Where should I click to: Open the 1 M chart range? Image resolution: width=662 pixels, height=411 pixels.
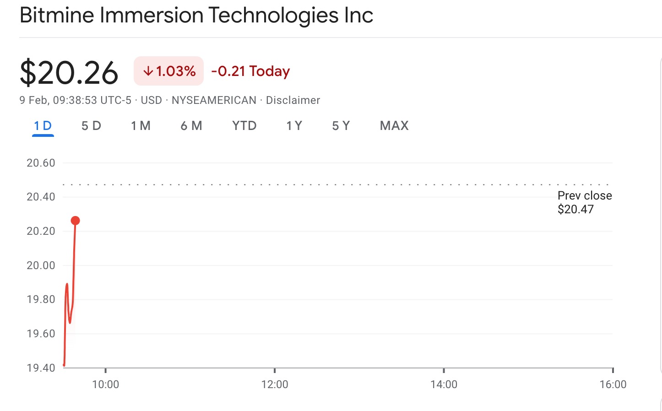(141, 126)
